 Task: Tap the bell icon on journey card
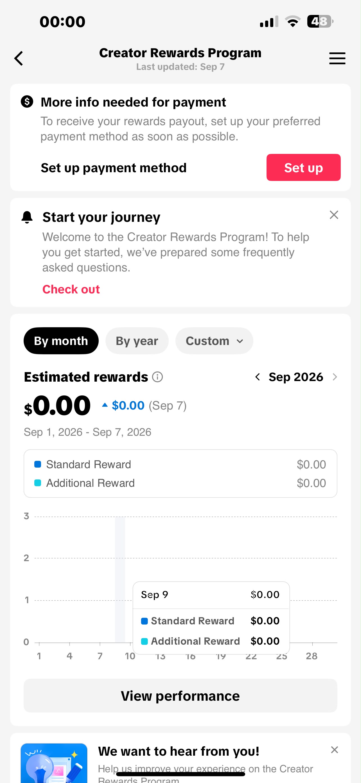coord(27,217)
